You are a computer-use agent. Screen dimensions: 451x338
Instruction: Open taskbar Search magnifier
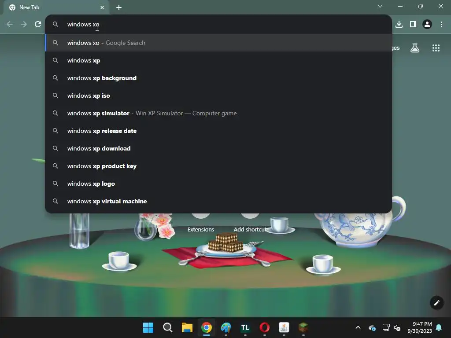pos(167,327)
